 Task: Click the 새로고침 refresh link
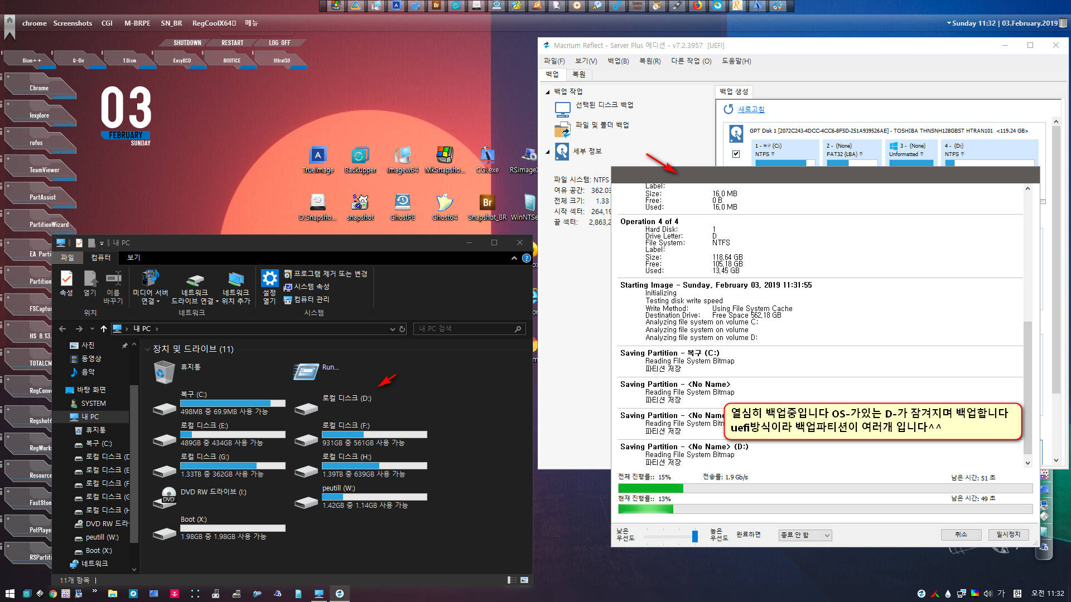click(751, 109)
